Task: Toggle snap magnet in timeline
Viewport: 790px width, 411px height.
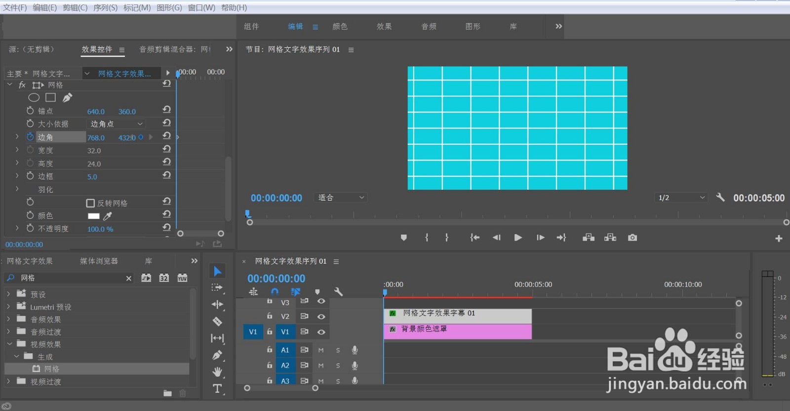Action: (275, 292)
